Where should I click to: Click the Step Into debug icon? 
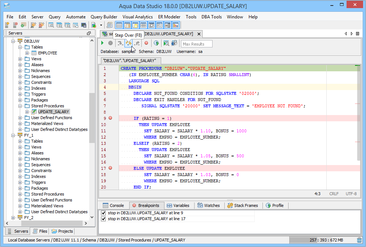click(x=120, y=43)
